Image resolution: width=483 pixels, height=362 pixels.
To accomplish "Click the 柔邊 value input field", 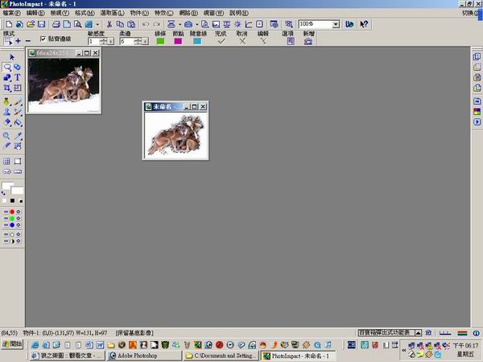I will click(x=127, y=41).
